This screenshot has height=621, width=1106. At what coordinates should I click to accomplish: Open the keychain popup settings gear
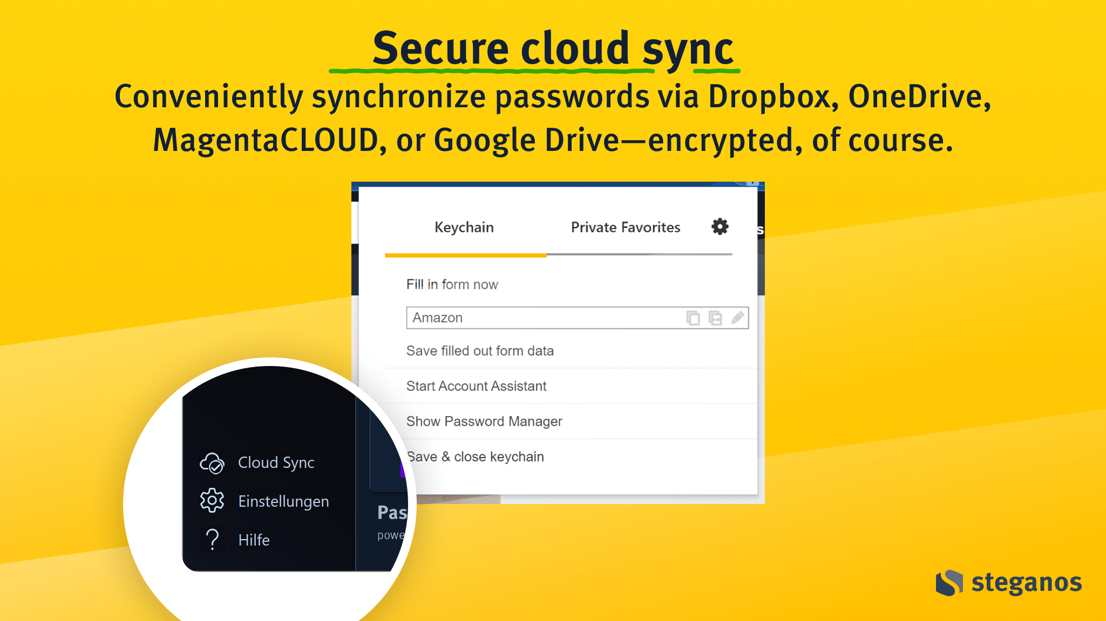pyautogui.click(x=720, y=226)
